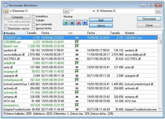Browse left directory with >> button
The image size is (165, 119).
point(66,11)
